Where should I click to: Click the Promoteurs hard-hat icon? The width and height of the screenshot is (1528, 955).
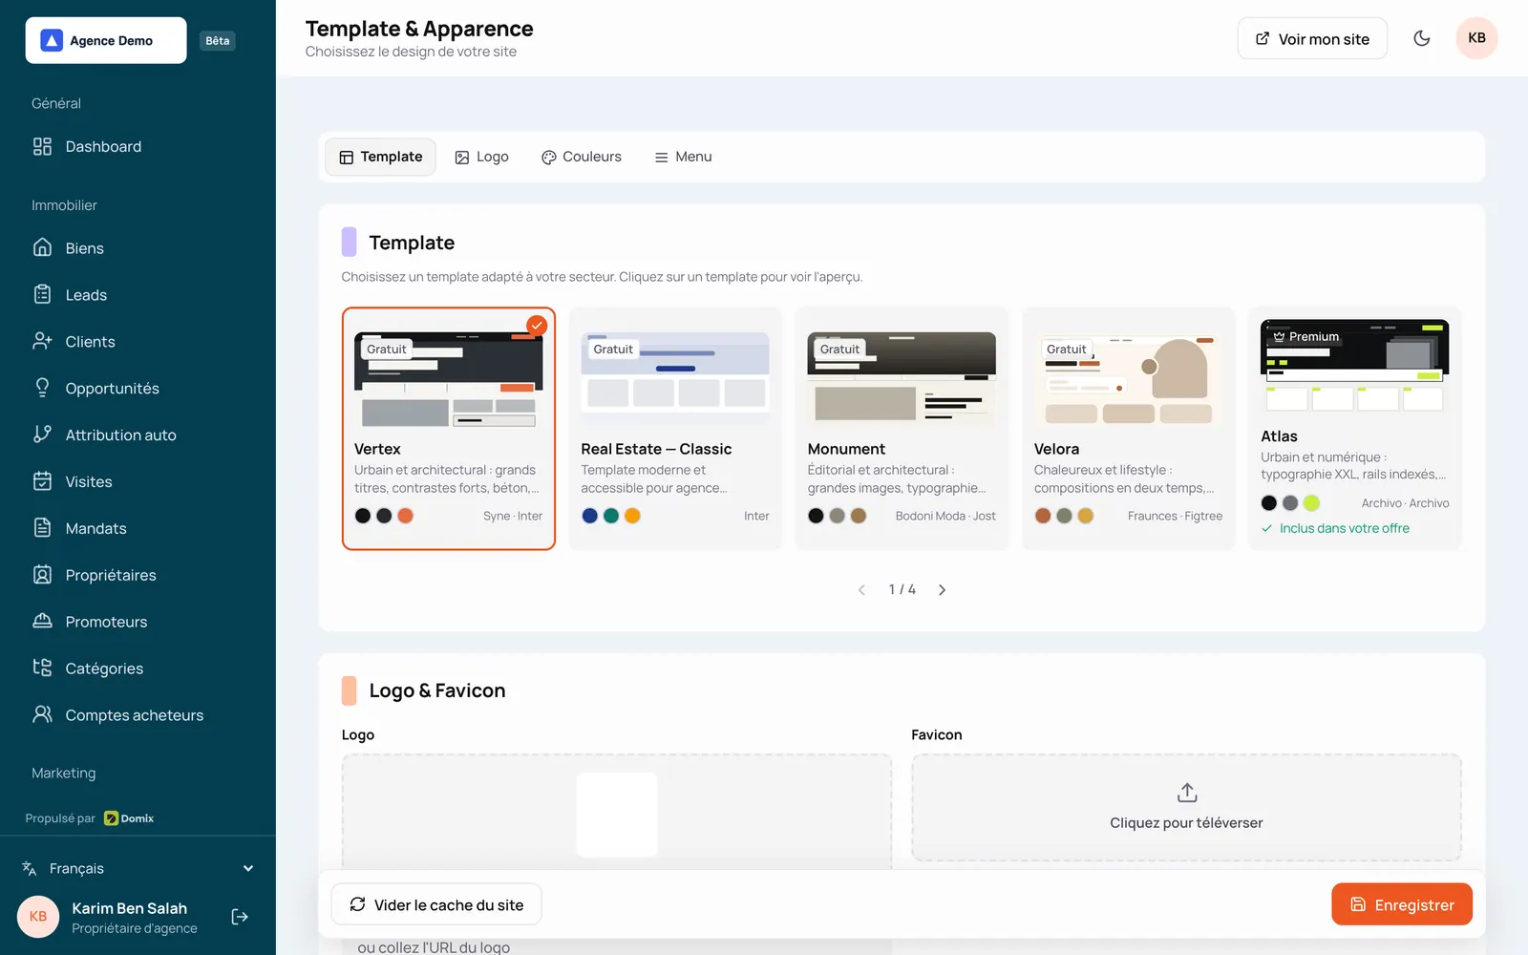click(42, 622)
